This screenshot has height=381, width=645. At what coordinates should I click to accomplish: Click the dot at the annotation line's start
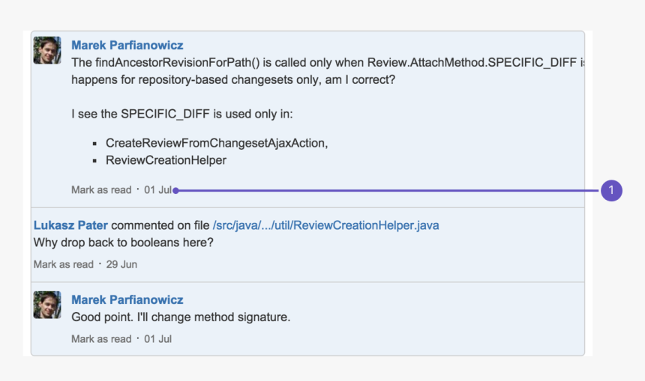pos(175,191)
